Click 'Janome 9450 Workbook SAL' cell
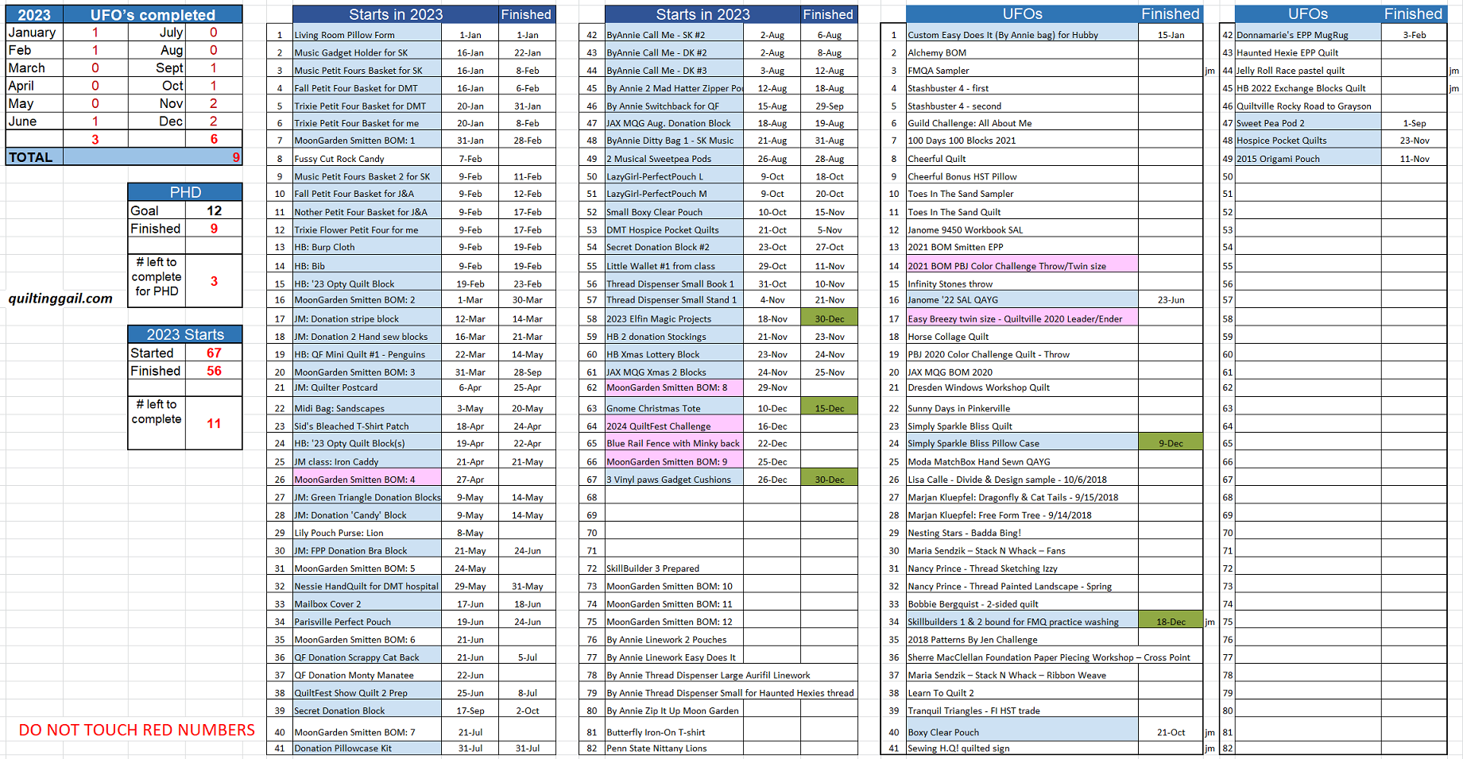1463x759 pixels. click(x=1021, y=230)
